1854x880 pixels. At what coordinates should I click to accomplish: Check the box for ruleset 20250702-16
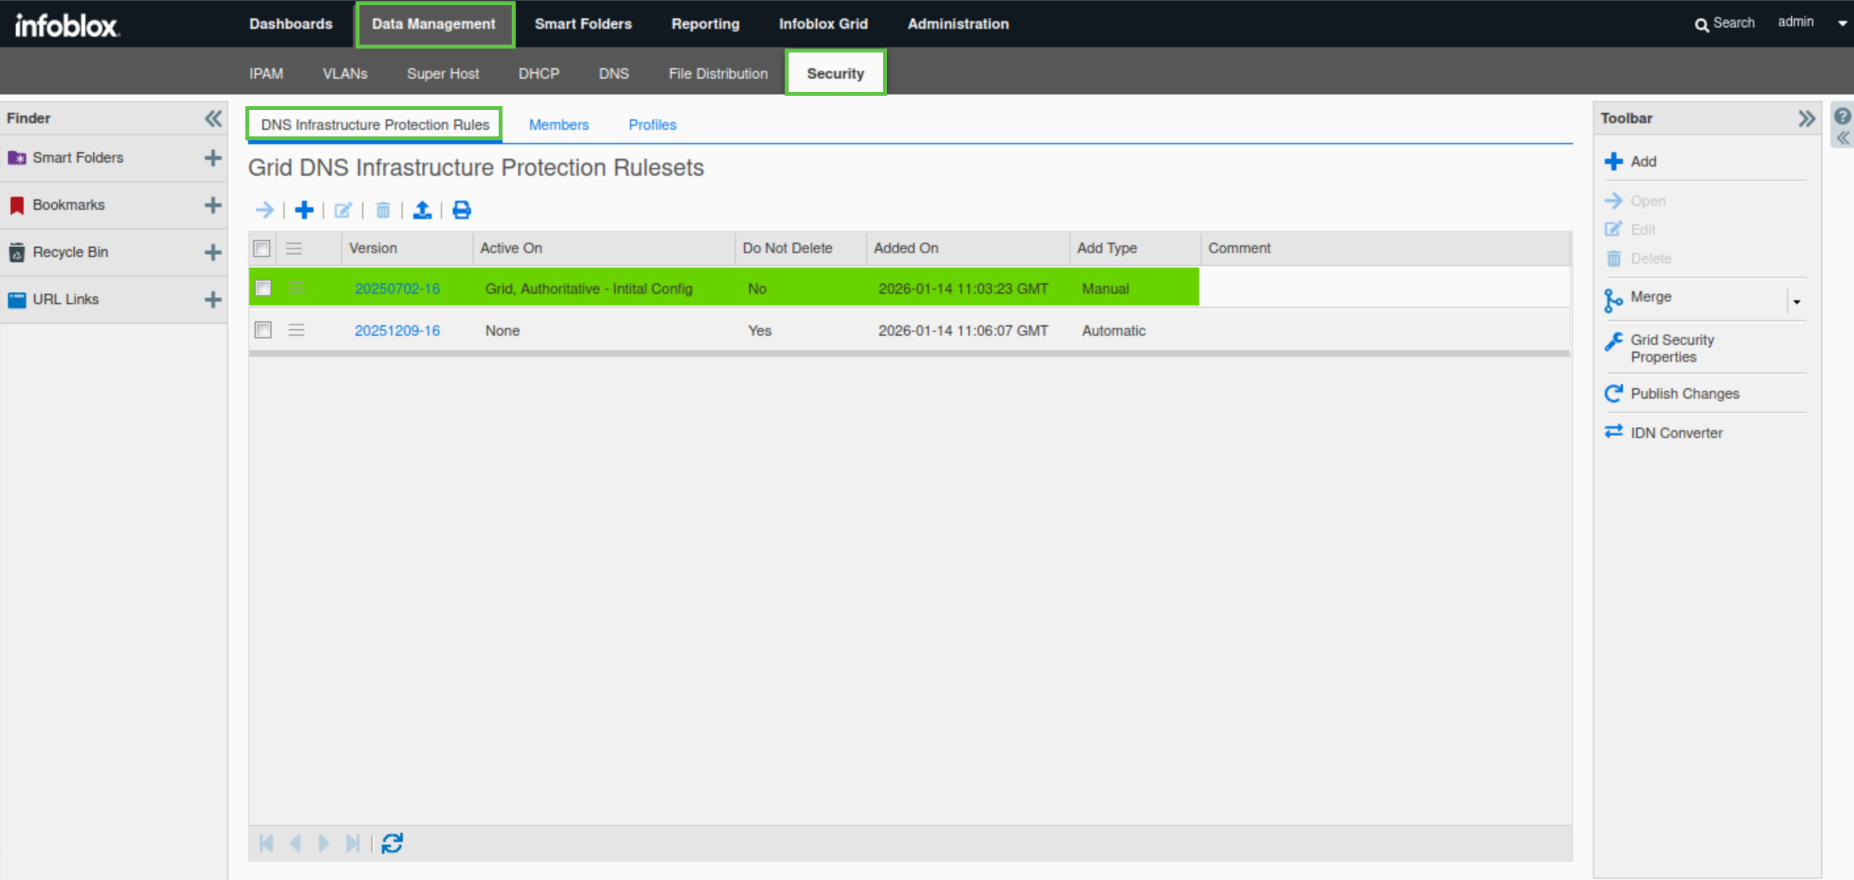(264, 289)
